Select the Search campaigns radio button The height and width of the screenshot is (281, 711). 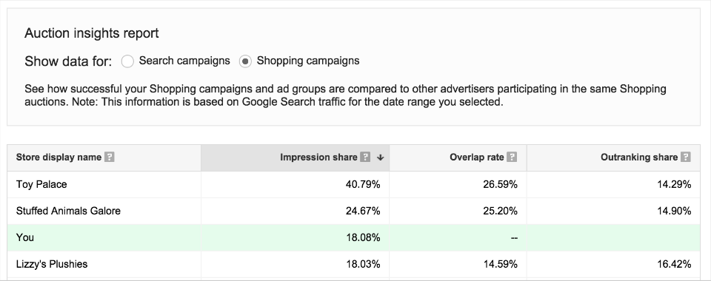click(127, 61)
